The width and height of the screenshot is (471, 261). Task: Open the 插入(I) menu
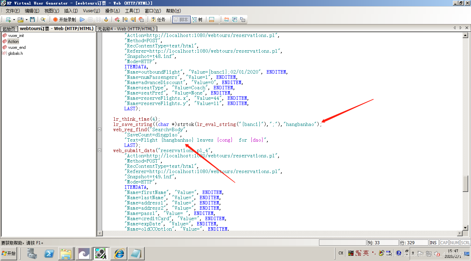point(71,11)
